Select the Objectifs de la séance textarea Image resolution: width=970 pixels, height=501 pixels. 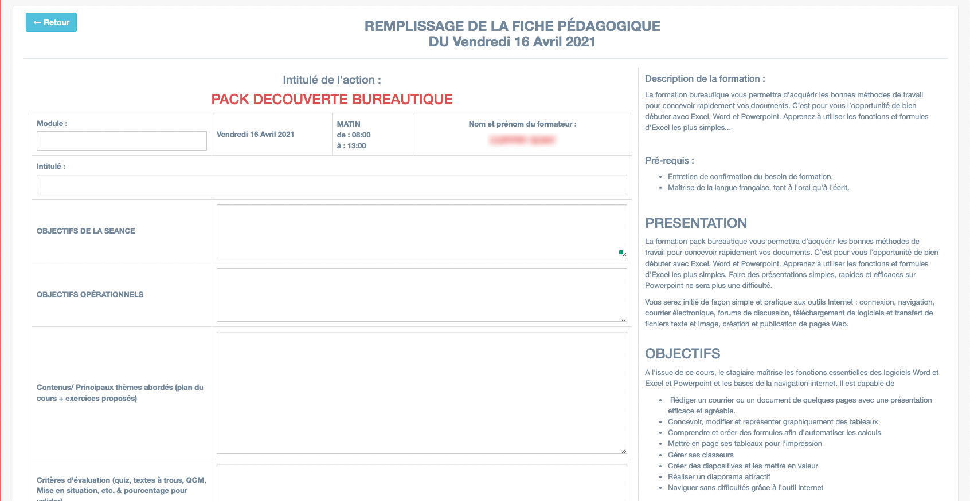pyautogui.click(x=421, y=231)
